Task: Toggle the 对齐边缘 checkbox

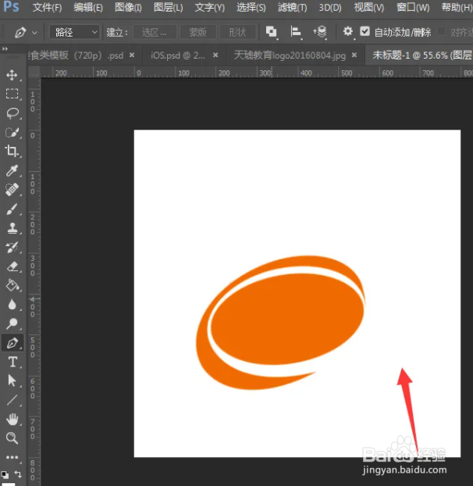Action: (x=441, y=31)
